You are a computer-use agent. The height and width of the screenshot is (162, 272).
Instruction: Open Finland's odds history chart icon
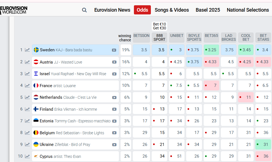tap(27, 109)
